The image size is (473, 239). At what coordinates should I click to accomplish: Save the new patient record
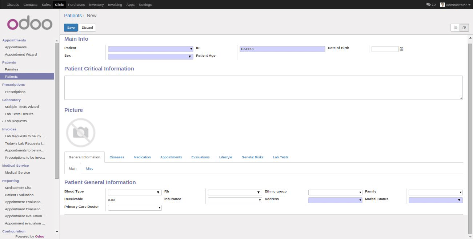coord(71,28)
